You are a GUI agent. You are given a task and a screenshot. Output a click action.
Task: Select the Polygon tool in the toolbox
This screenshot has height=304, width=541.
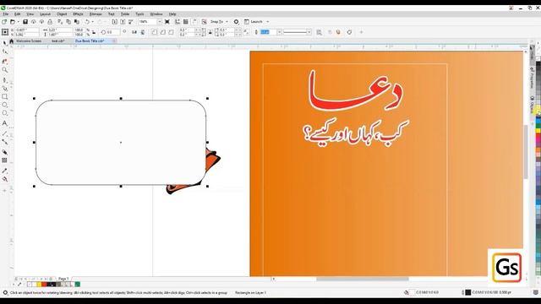coord(5,113)
